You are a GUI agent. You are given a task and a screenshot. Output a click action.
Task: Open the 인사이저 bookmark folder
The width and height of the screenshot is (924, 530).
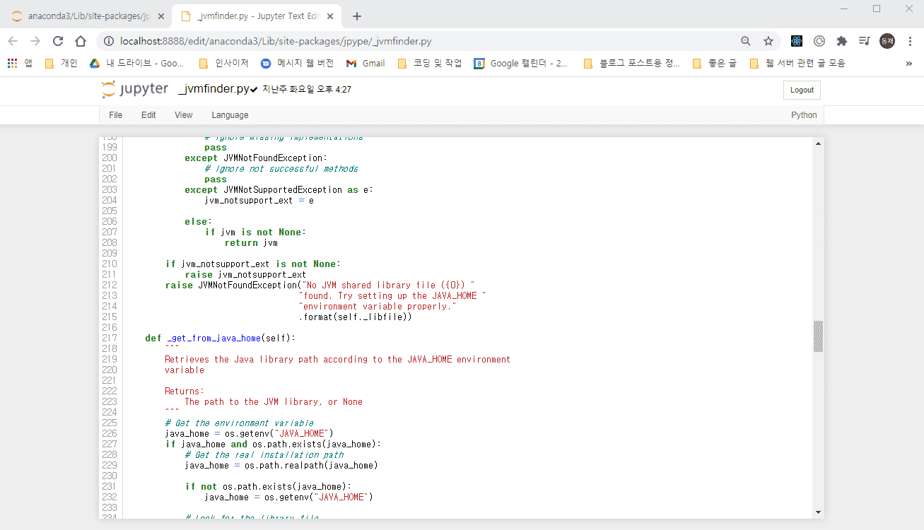(223, 63)
